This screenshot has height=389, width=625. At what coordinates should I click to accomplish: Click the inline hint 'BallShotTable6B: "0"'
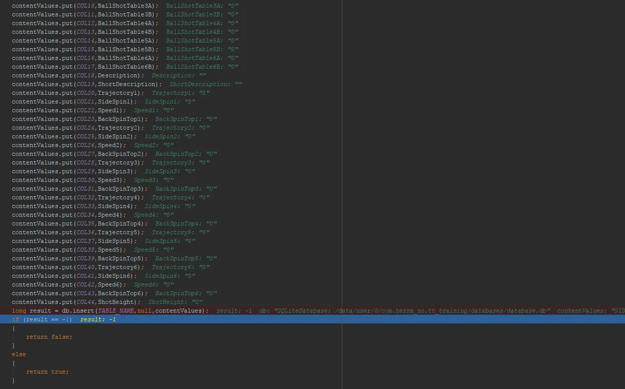202,67
